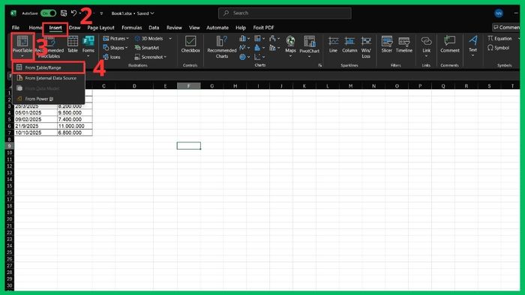This screenshot has width=525, height=295.
Task: Select cell containing 05/01/2025
Action: pos(35,112)
